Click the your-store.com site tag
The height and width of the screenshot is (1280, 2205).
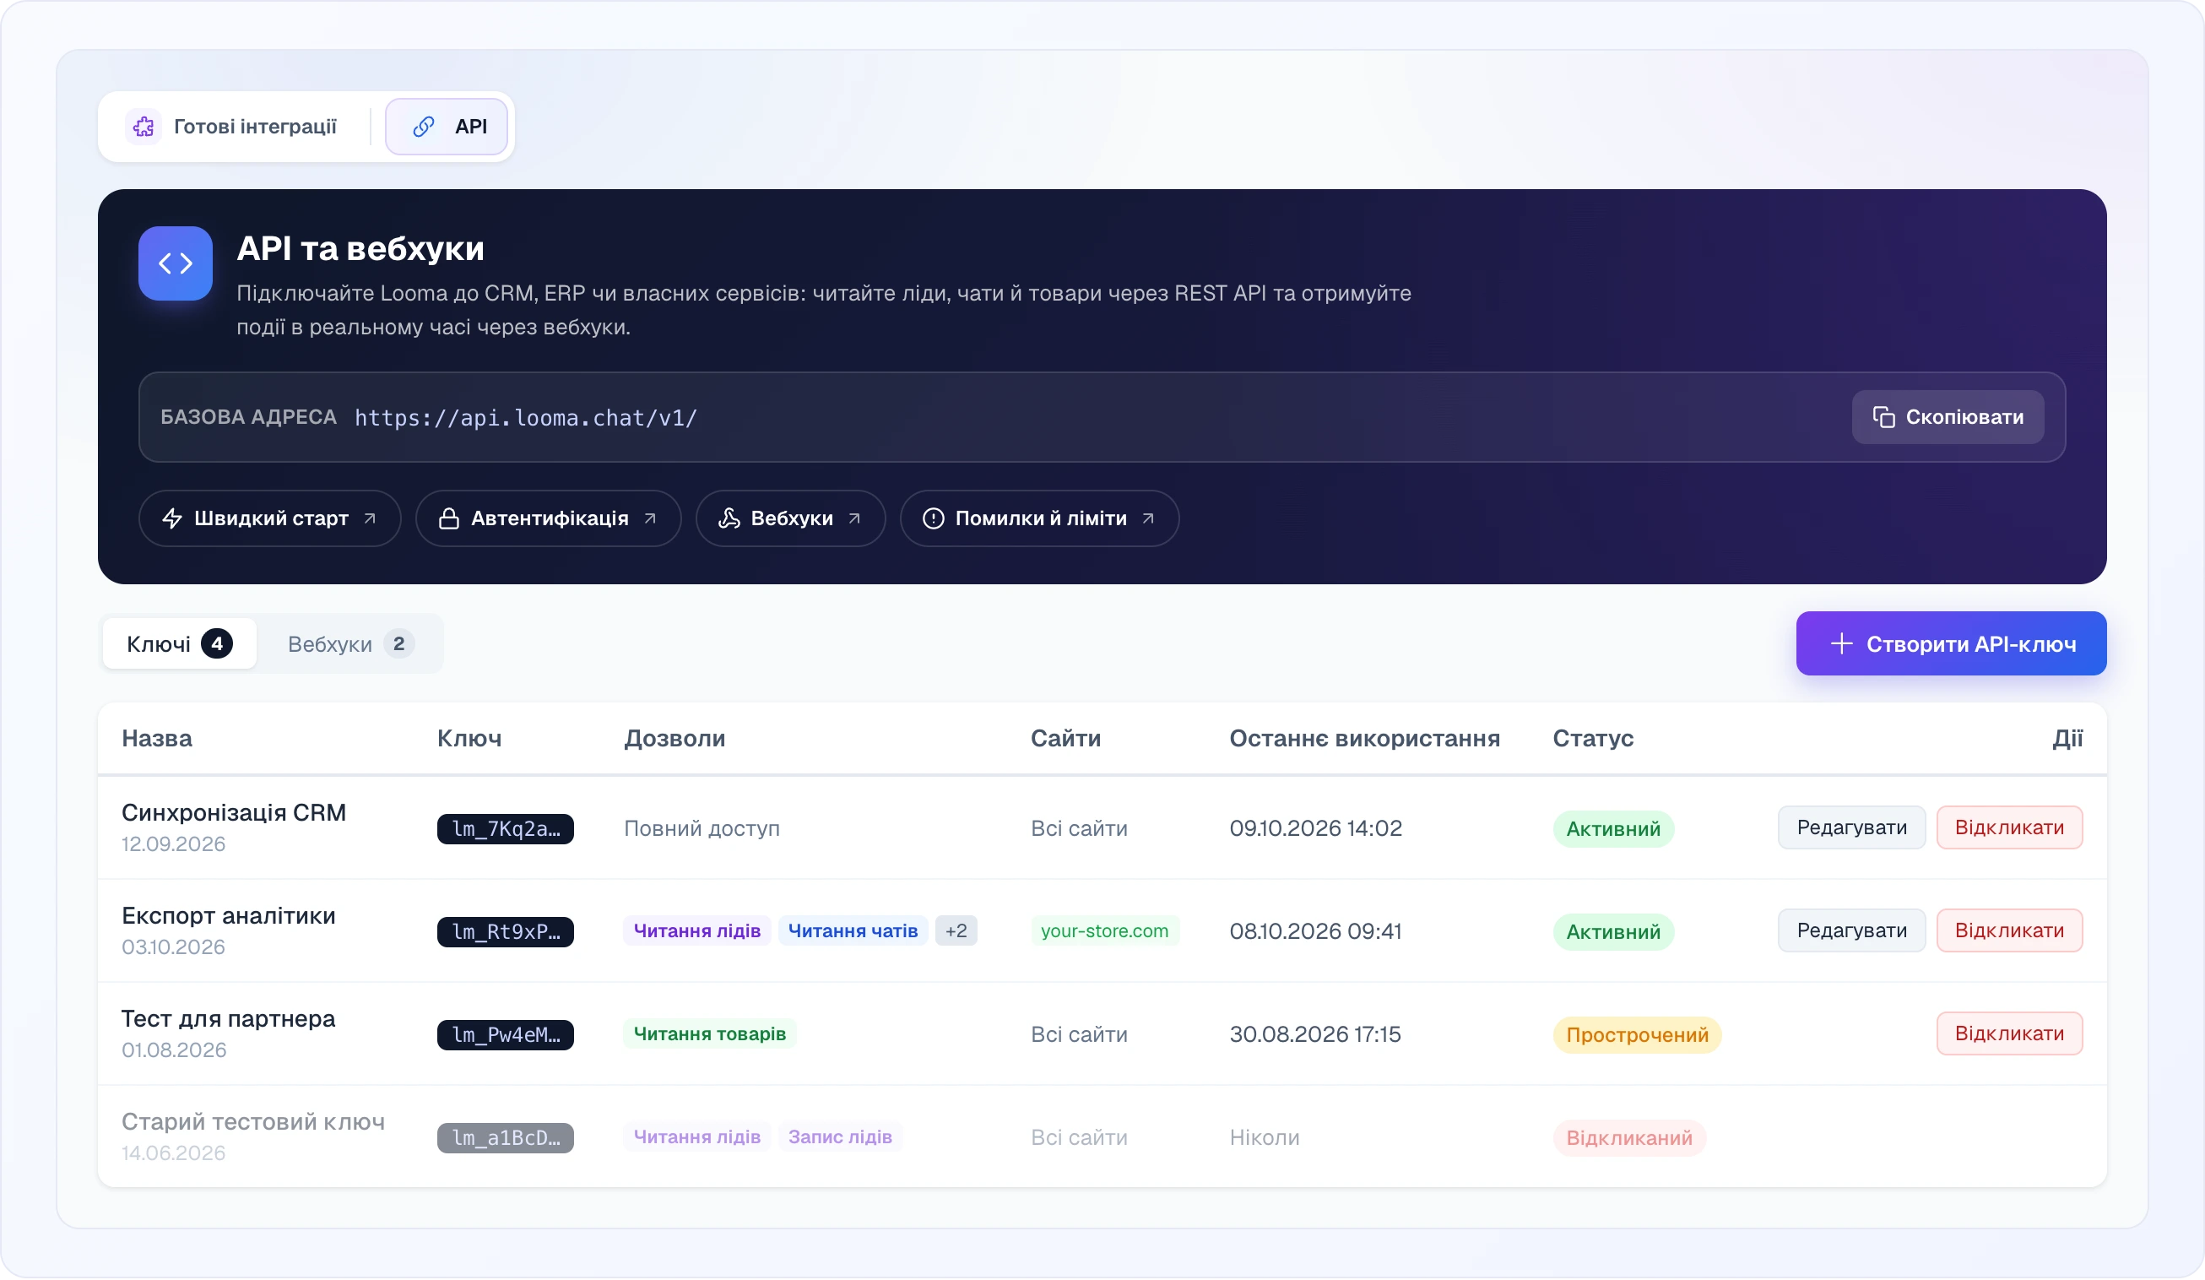[1104, 931]
